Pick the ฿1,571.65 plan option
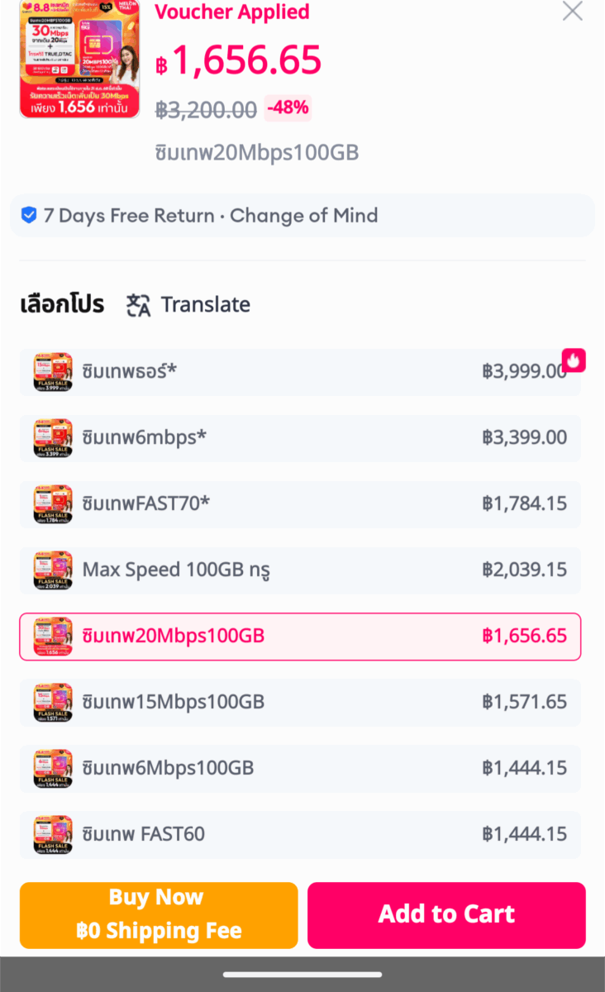This screenshot has height=992, width=605. [300, 703]
